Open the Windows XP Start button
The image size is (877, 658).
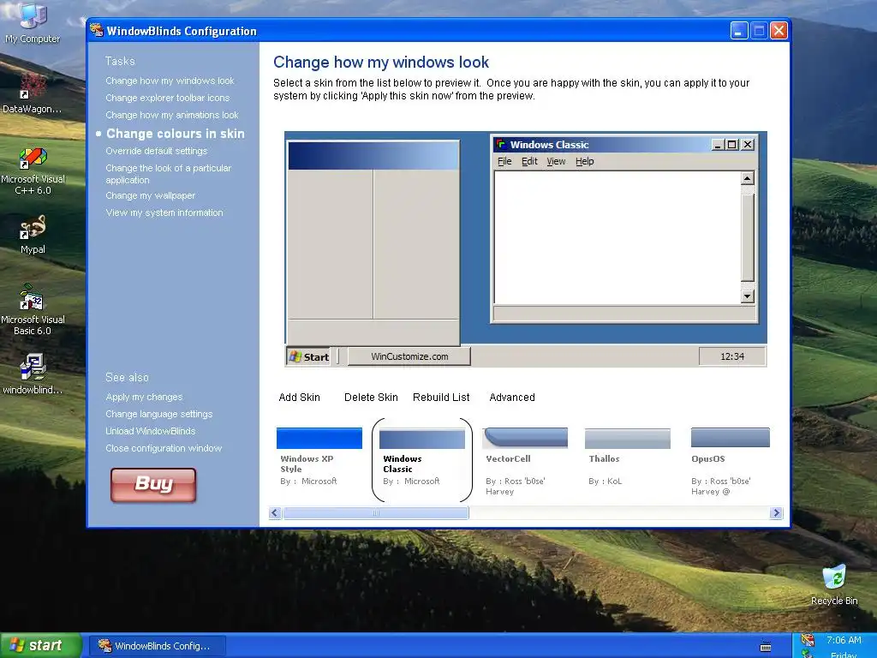pyautogui.click(x=41, y=645)
